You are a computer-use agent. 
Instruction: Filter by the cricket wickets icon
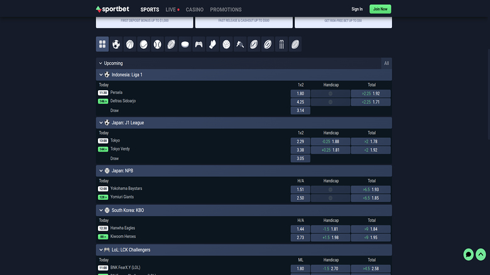click(281, 44)
